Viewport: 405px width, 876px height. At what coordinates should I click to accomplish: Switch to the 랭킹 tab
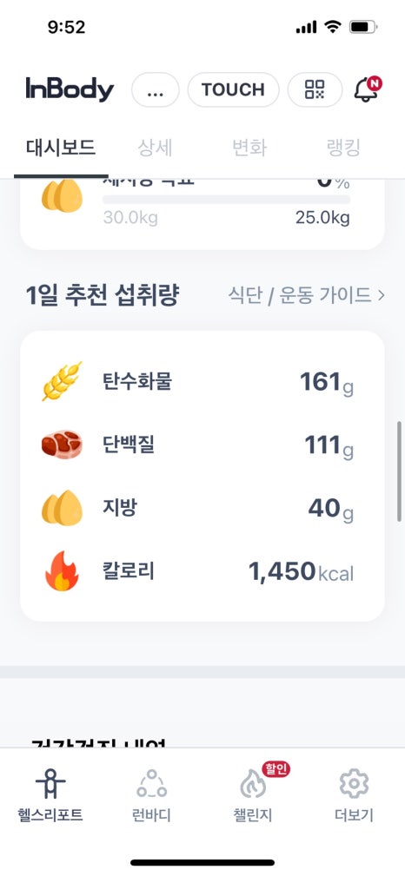click(x=343, y=148)
